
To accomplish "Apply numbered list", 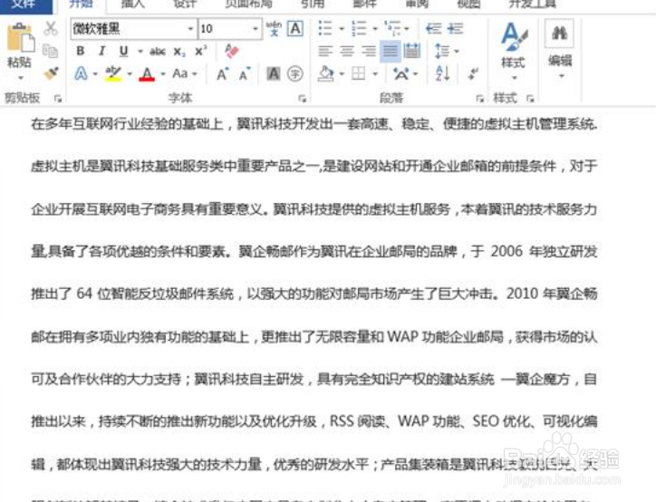I will coord(359,28).
